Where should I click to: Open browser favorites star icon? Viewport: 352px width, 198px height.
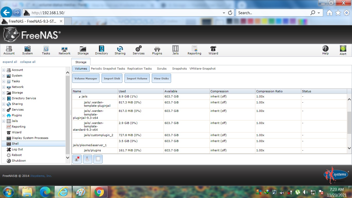click(338, 13)
